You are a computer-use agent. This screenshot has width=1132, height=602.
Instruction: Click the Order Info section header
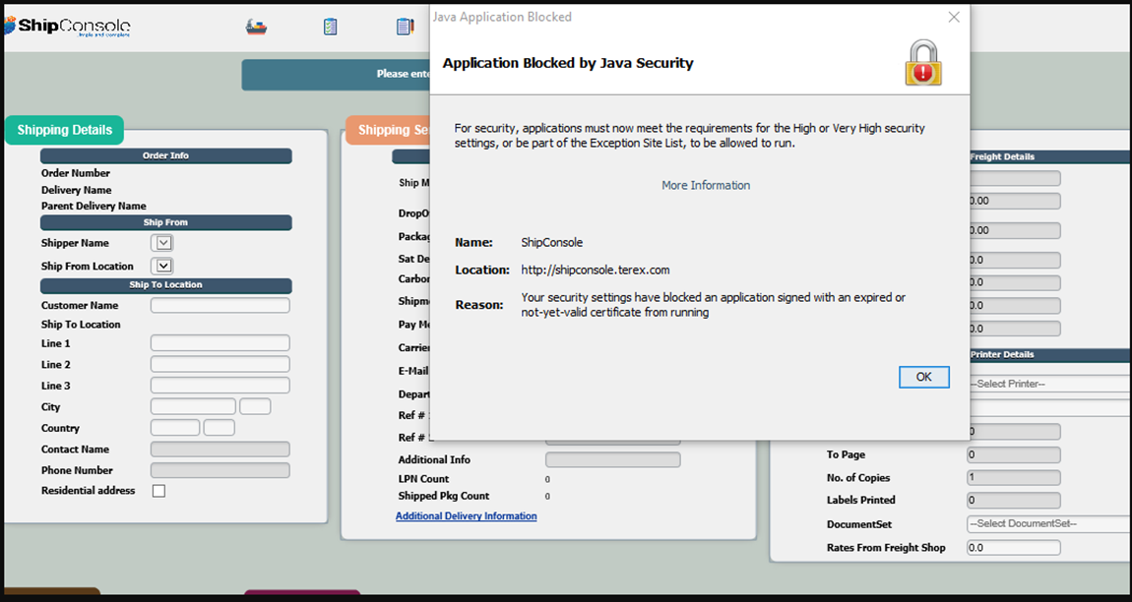(x=166, y=156)
